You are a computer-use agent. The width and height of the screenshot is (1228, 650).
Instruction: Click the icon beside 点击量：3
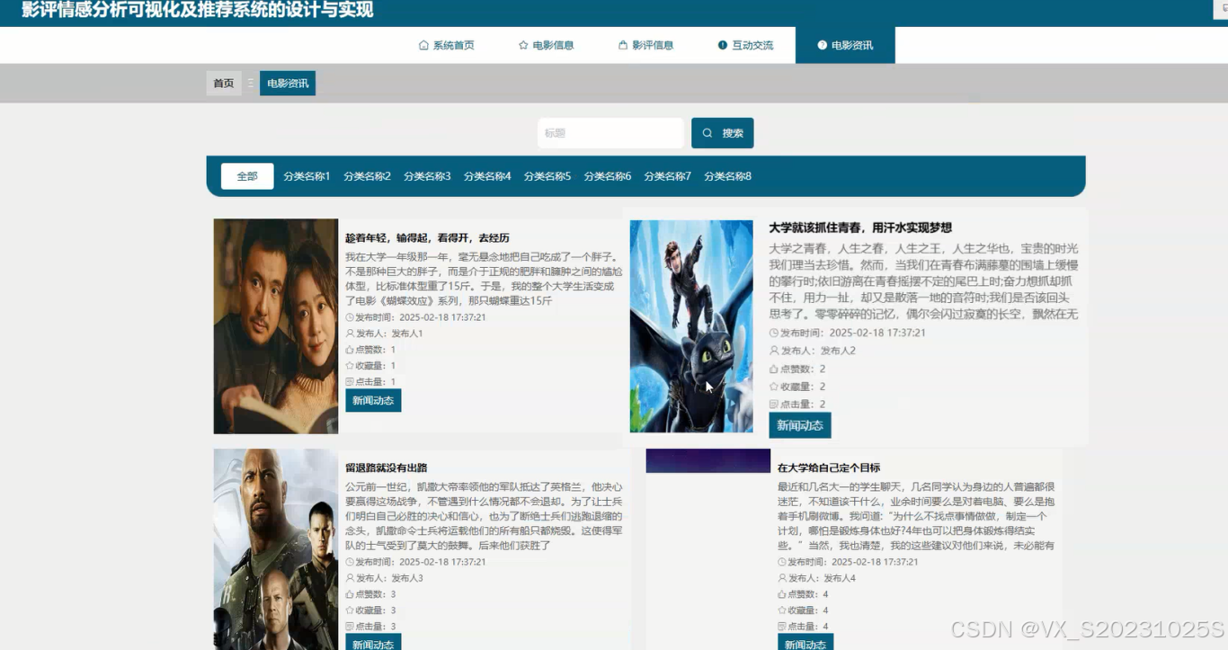350,627
